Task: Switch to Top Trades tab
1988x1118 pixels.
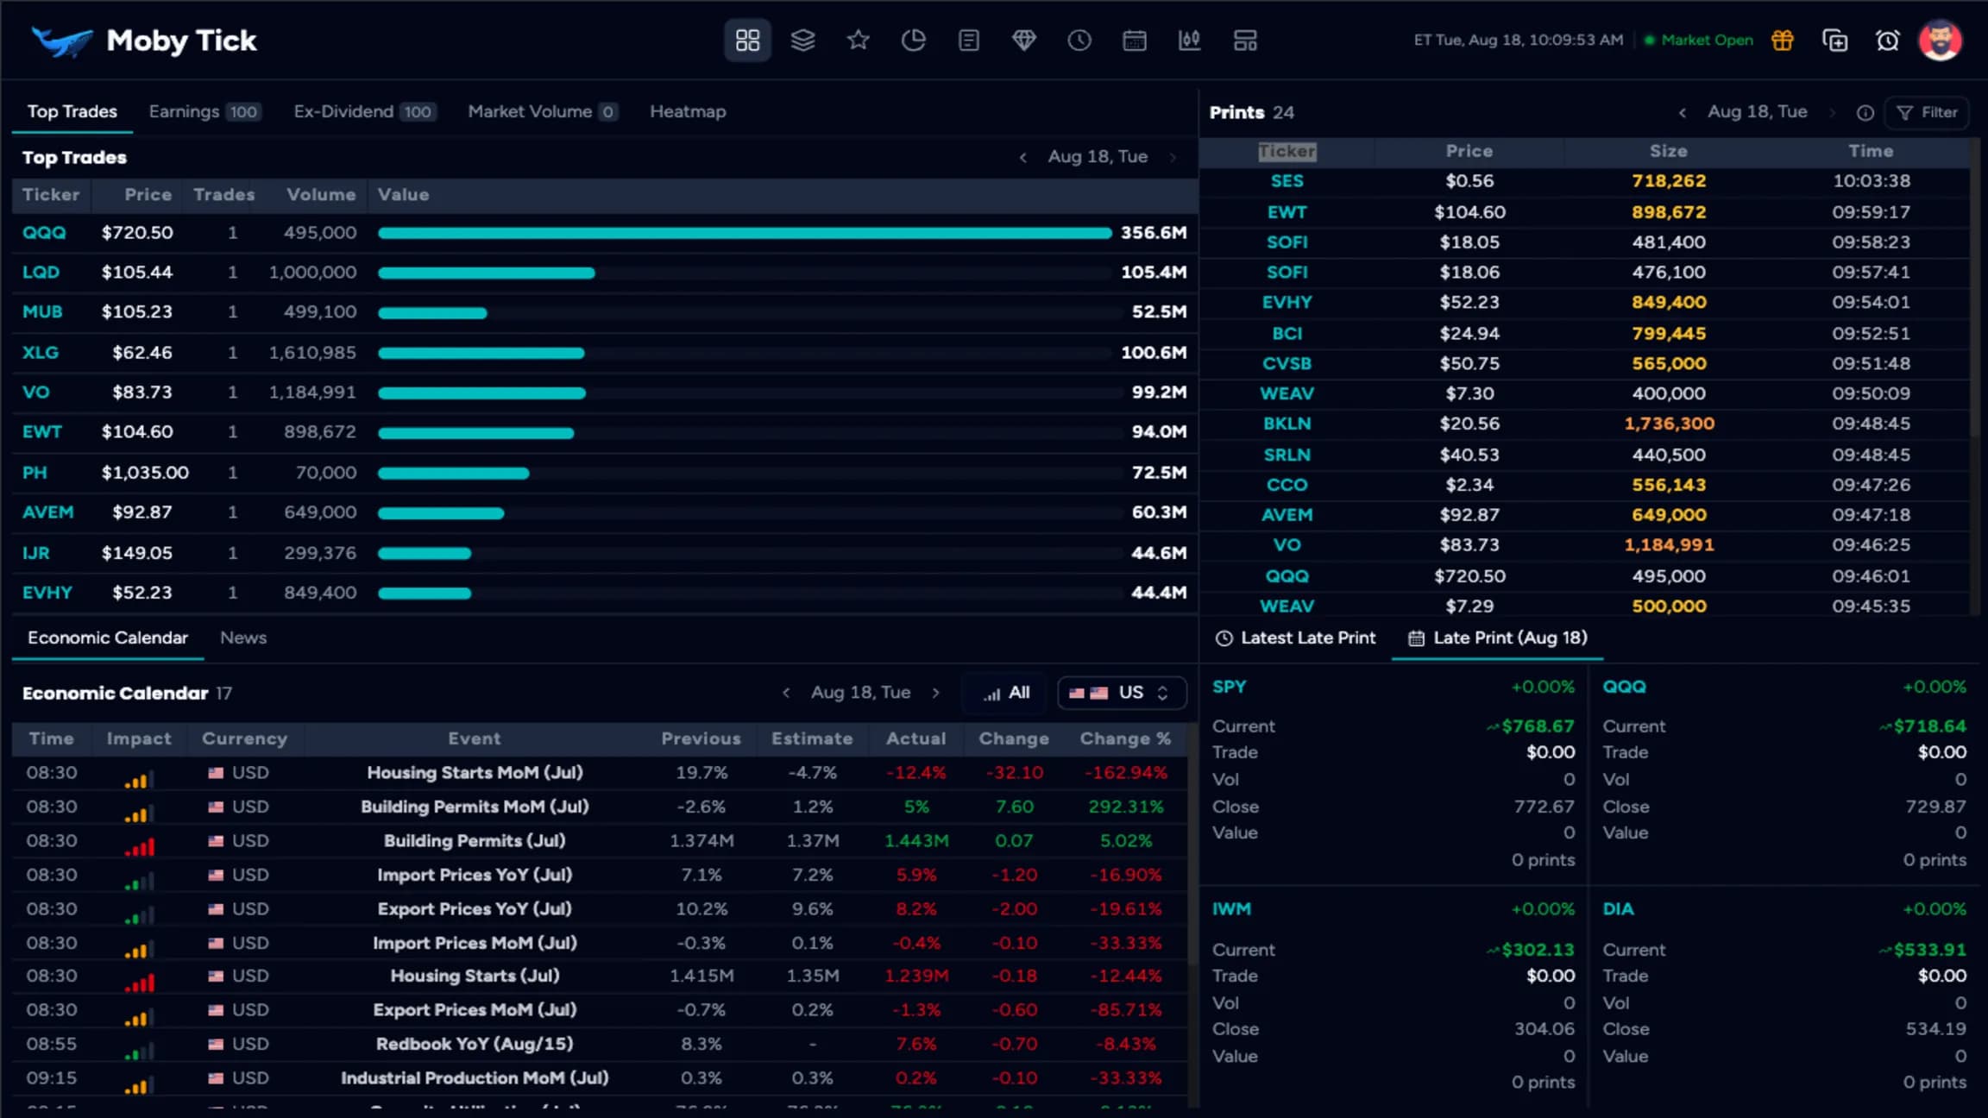Action: (x=72, y=111)
